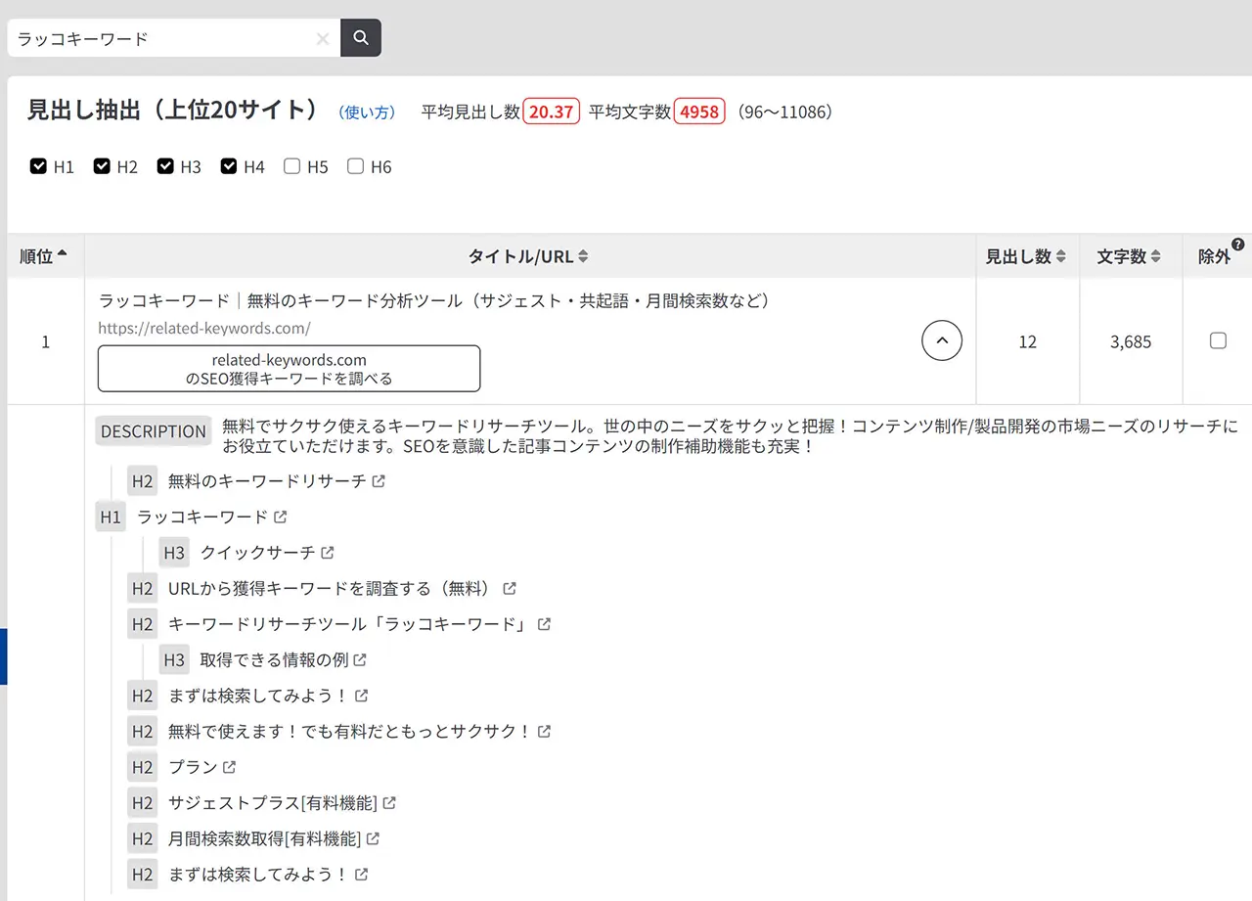Enable the H5 checkbox
Image resolution: width=1252 pixels, height=901 pixels.
point(292,166)
